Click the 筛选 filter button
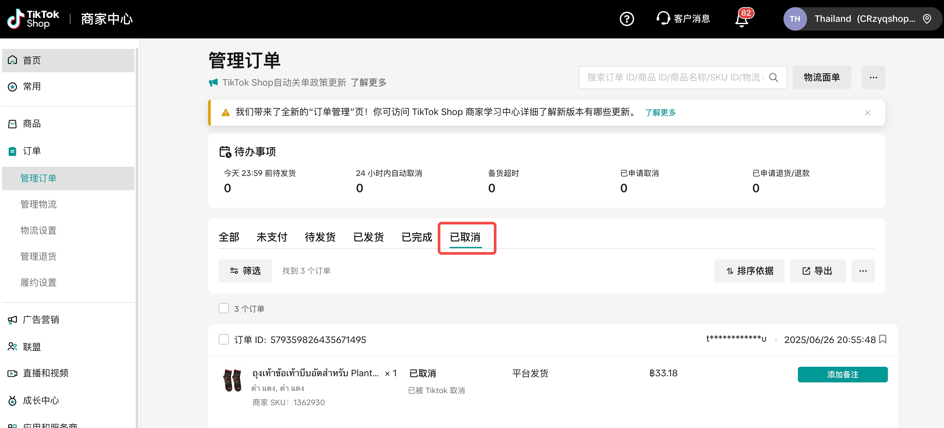 click(x=245, y=271)
